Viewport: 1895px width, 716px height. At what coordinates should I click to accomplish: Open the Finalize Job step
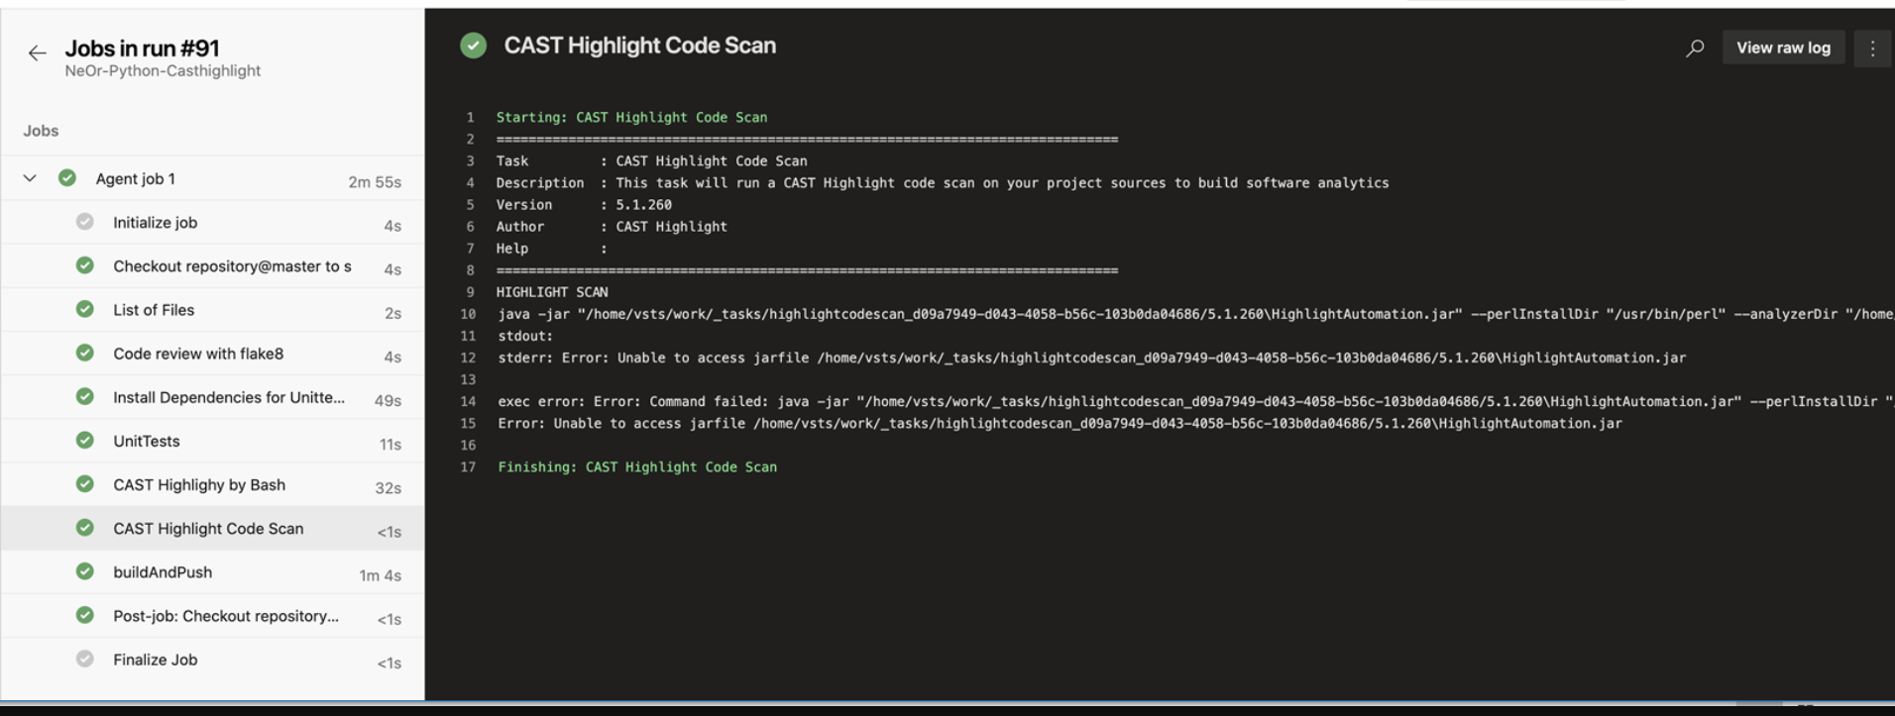coord(213,659)
